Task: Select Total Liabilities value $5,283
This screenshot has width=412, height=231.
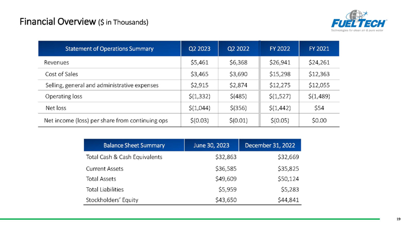Action: pyautogui.click(x=290, y=189)
